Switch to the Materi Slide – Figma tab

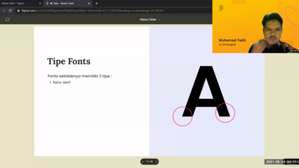click(21, 3)
